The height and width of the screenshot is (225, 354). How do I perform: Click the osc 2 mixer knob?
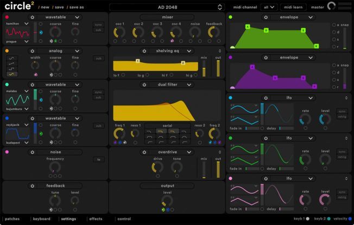138,32
